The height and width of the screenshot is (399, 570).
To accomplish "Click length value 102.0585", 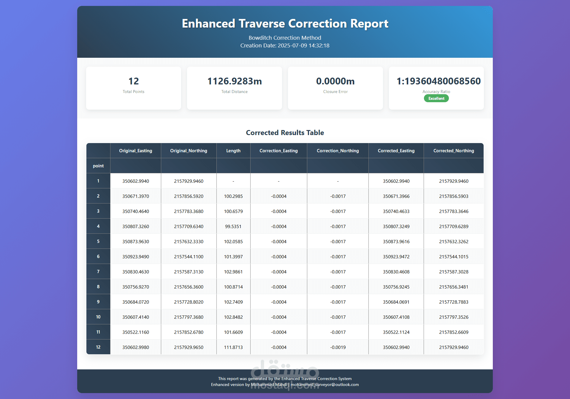I will point(233,241).
